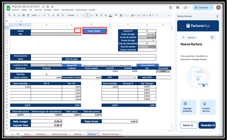Click the Agregar producto tile
Screen dimensions: 227x140
click(x=188, y=107)
